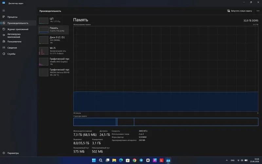Open Telegram from taskbar
This screenshot has width=262, height=164.
(x=141, y=160)
